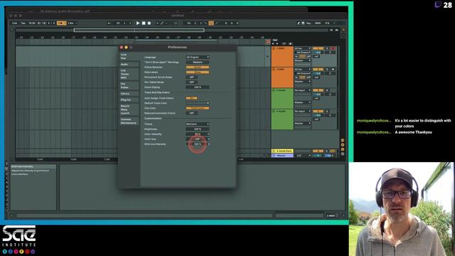The width and height of the screenshot is (455, 256).
Task: Toggle Reduced Automation Colors switch
Action: click(191, 113)
